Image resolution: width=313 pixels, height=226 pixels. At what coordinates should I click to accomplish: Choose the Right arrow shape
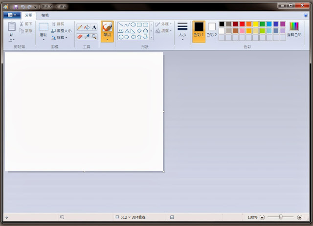127,37
